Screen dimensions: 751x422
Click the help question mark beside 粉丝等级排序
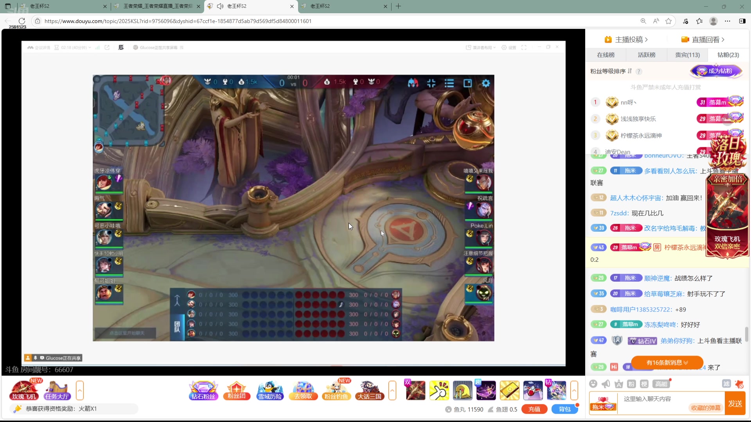[x=639, y=72]
